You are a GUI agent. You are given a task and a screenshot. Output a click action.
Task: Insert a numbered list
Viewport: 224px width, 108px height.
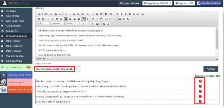pos(39,19)
